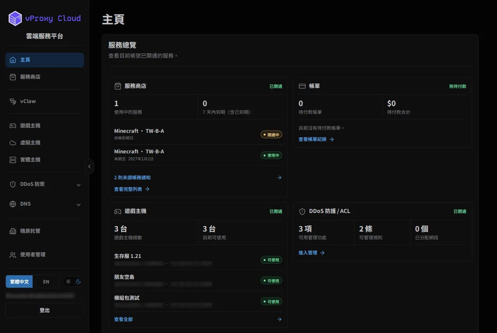This screenshot has width=497, height=333.
Task: Collapse the sidebar with the chevron handle
Action: 89,166
